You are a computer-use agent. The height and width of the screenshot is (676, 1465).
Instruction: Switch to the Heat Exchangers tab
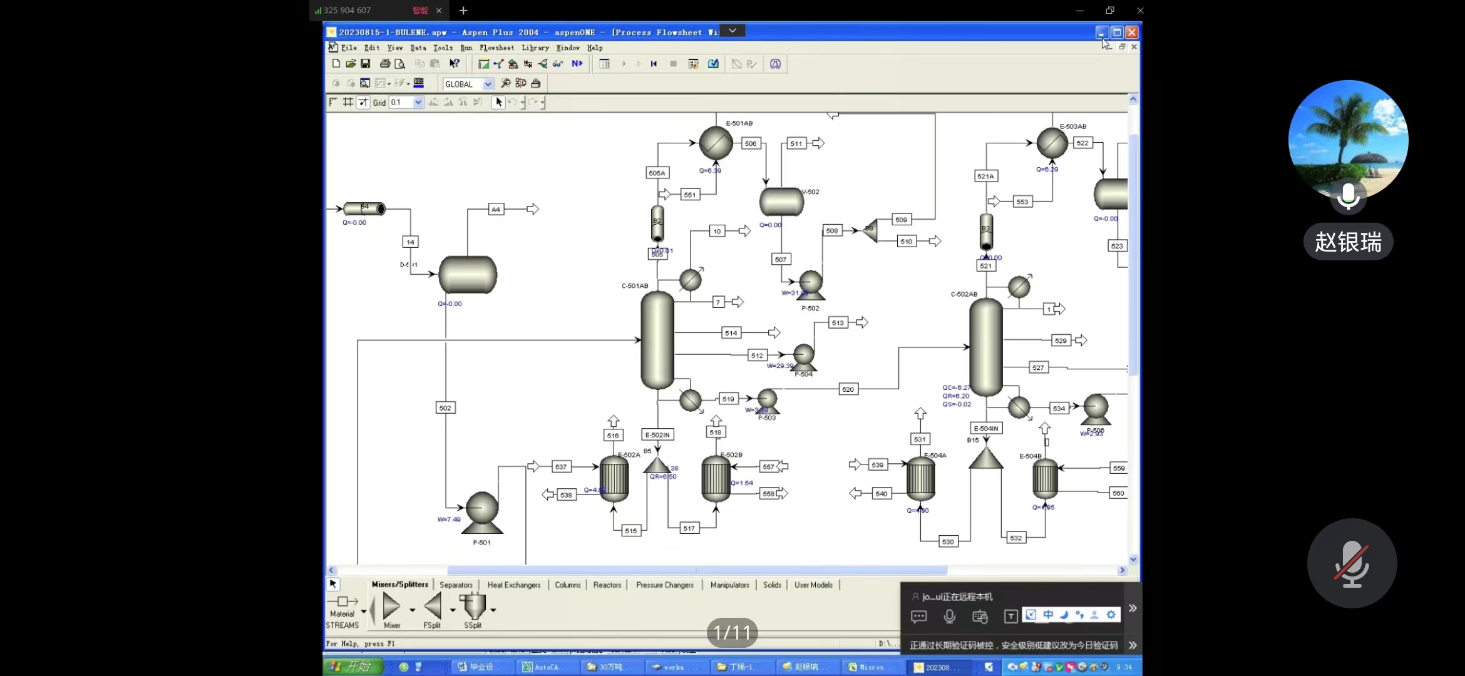pyautogui.click(x=514, y=585)
